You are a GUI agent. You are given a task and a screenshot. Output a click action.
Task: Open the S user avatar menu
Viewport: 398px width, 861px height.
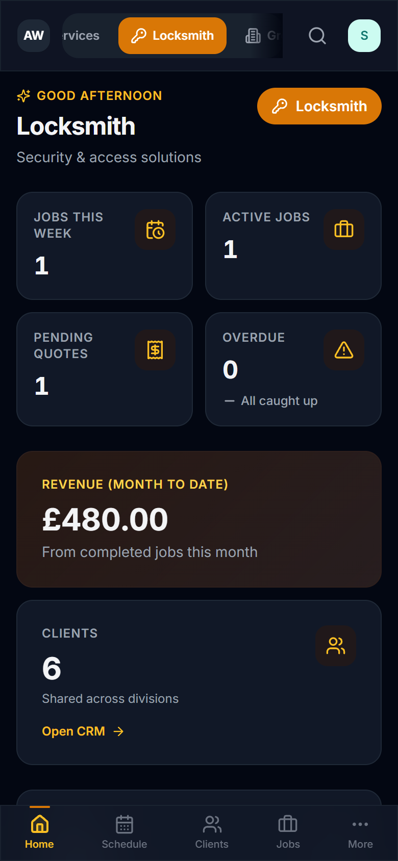tap(364, 36)
